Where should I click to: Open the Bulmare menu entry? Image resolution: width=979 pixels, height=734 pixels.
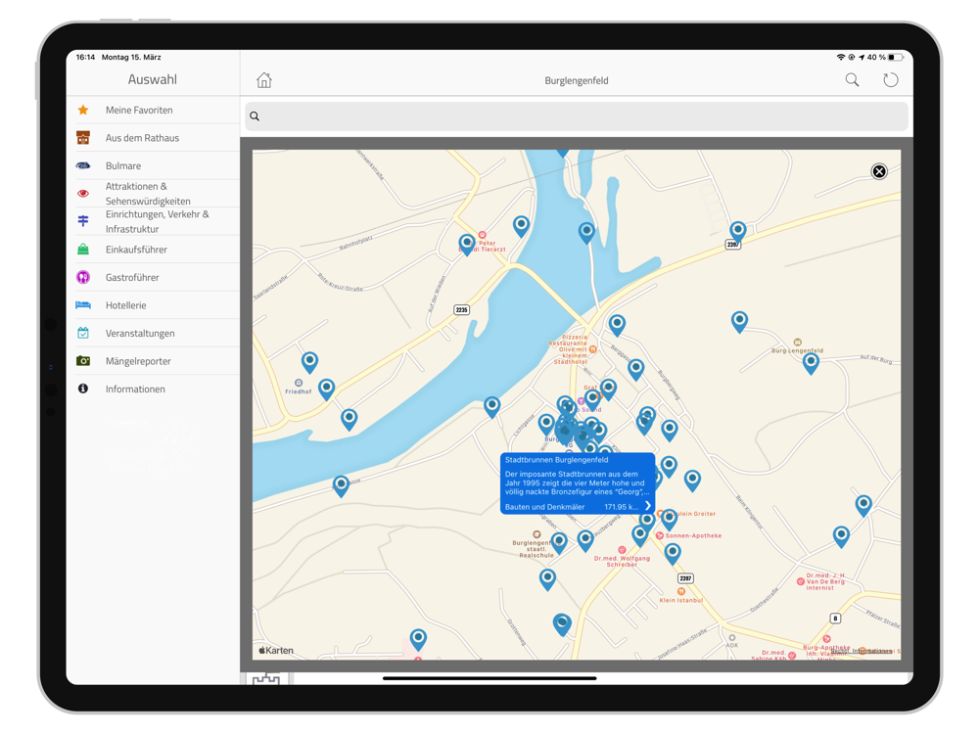tap(153, 166)
